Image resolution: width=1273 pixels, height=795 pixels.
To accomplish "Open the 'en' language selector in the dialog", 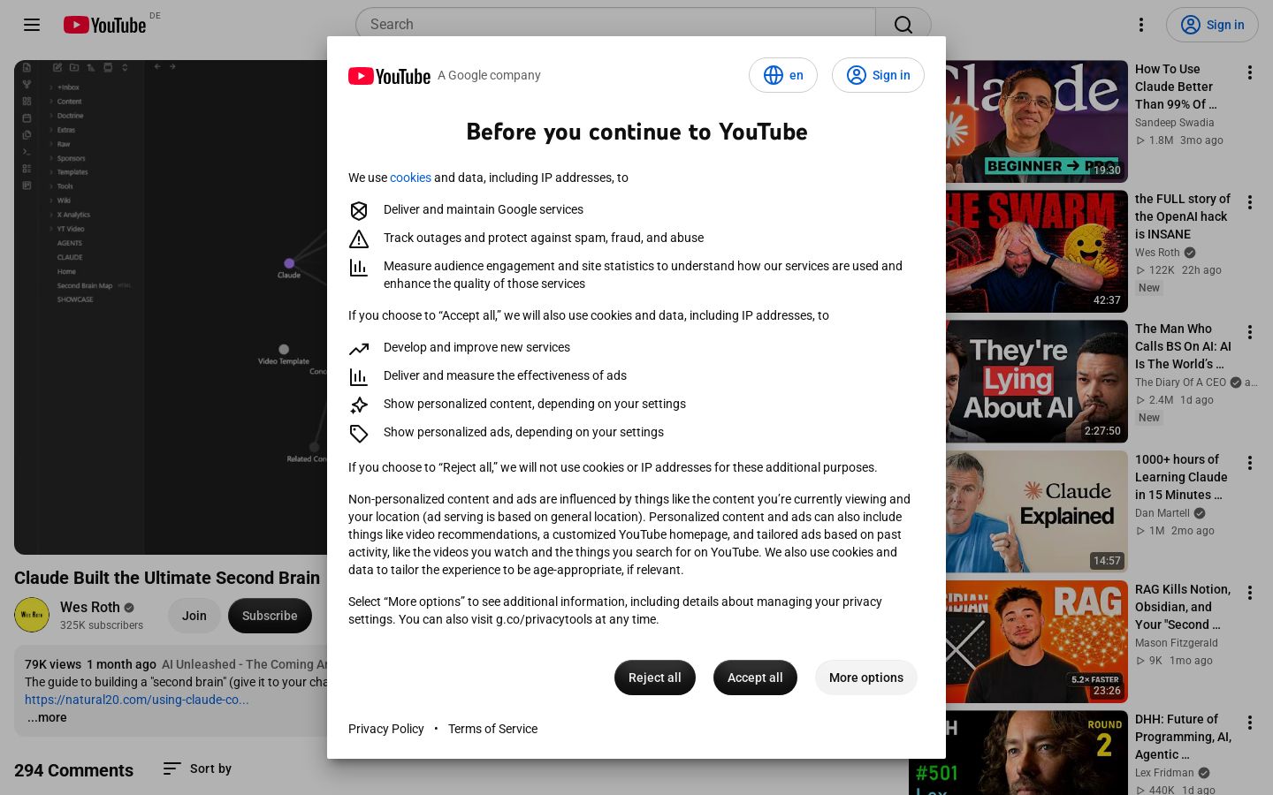I will point(783,75).
